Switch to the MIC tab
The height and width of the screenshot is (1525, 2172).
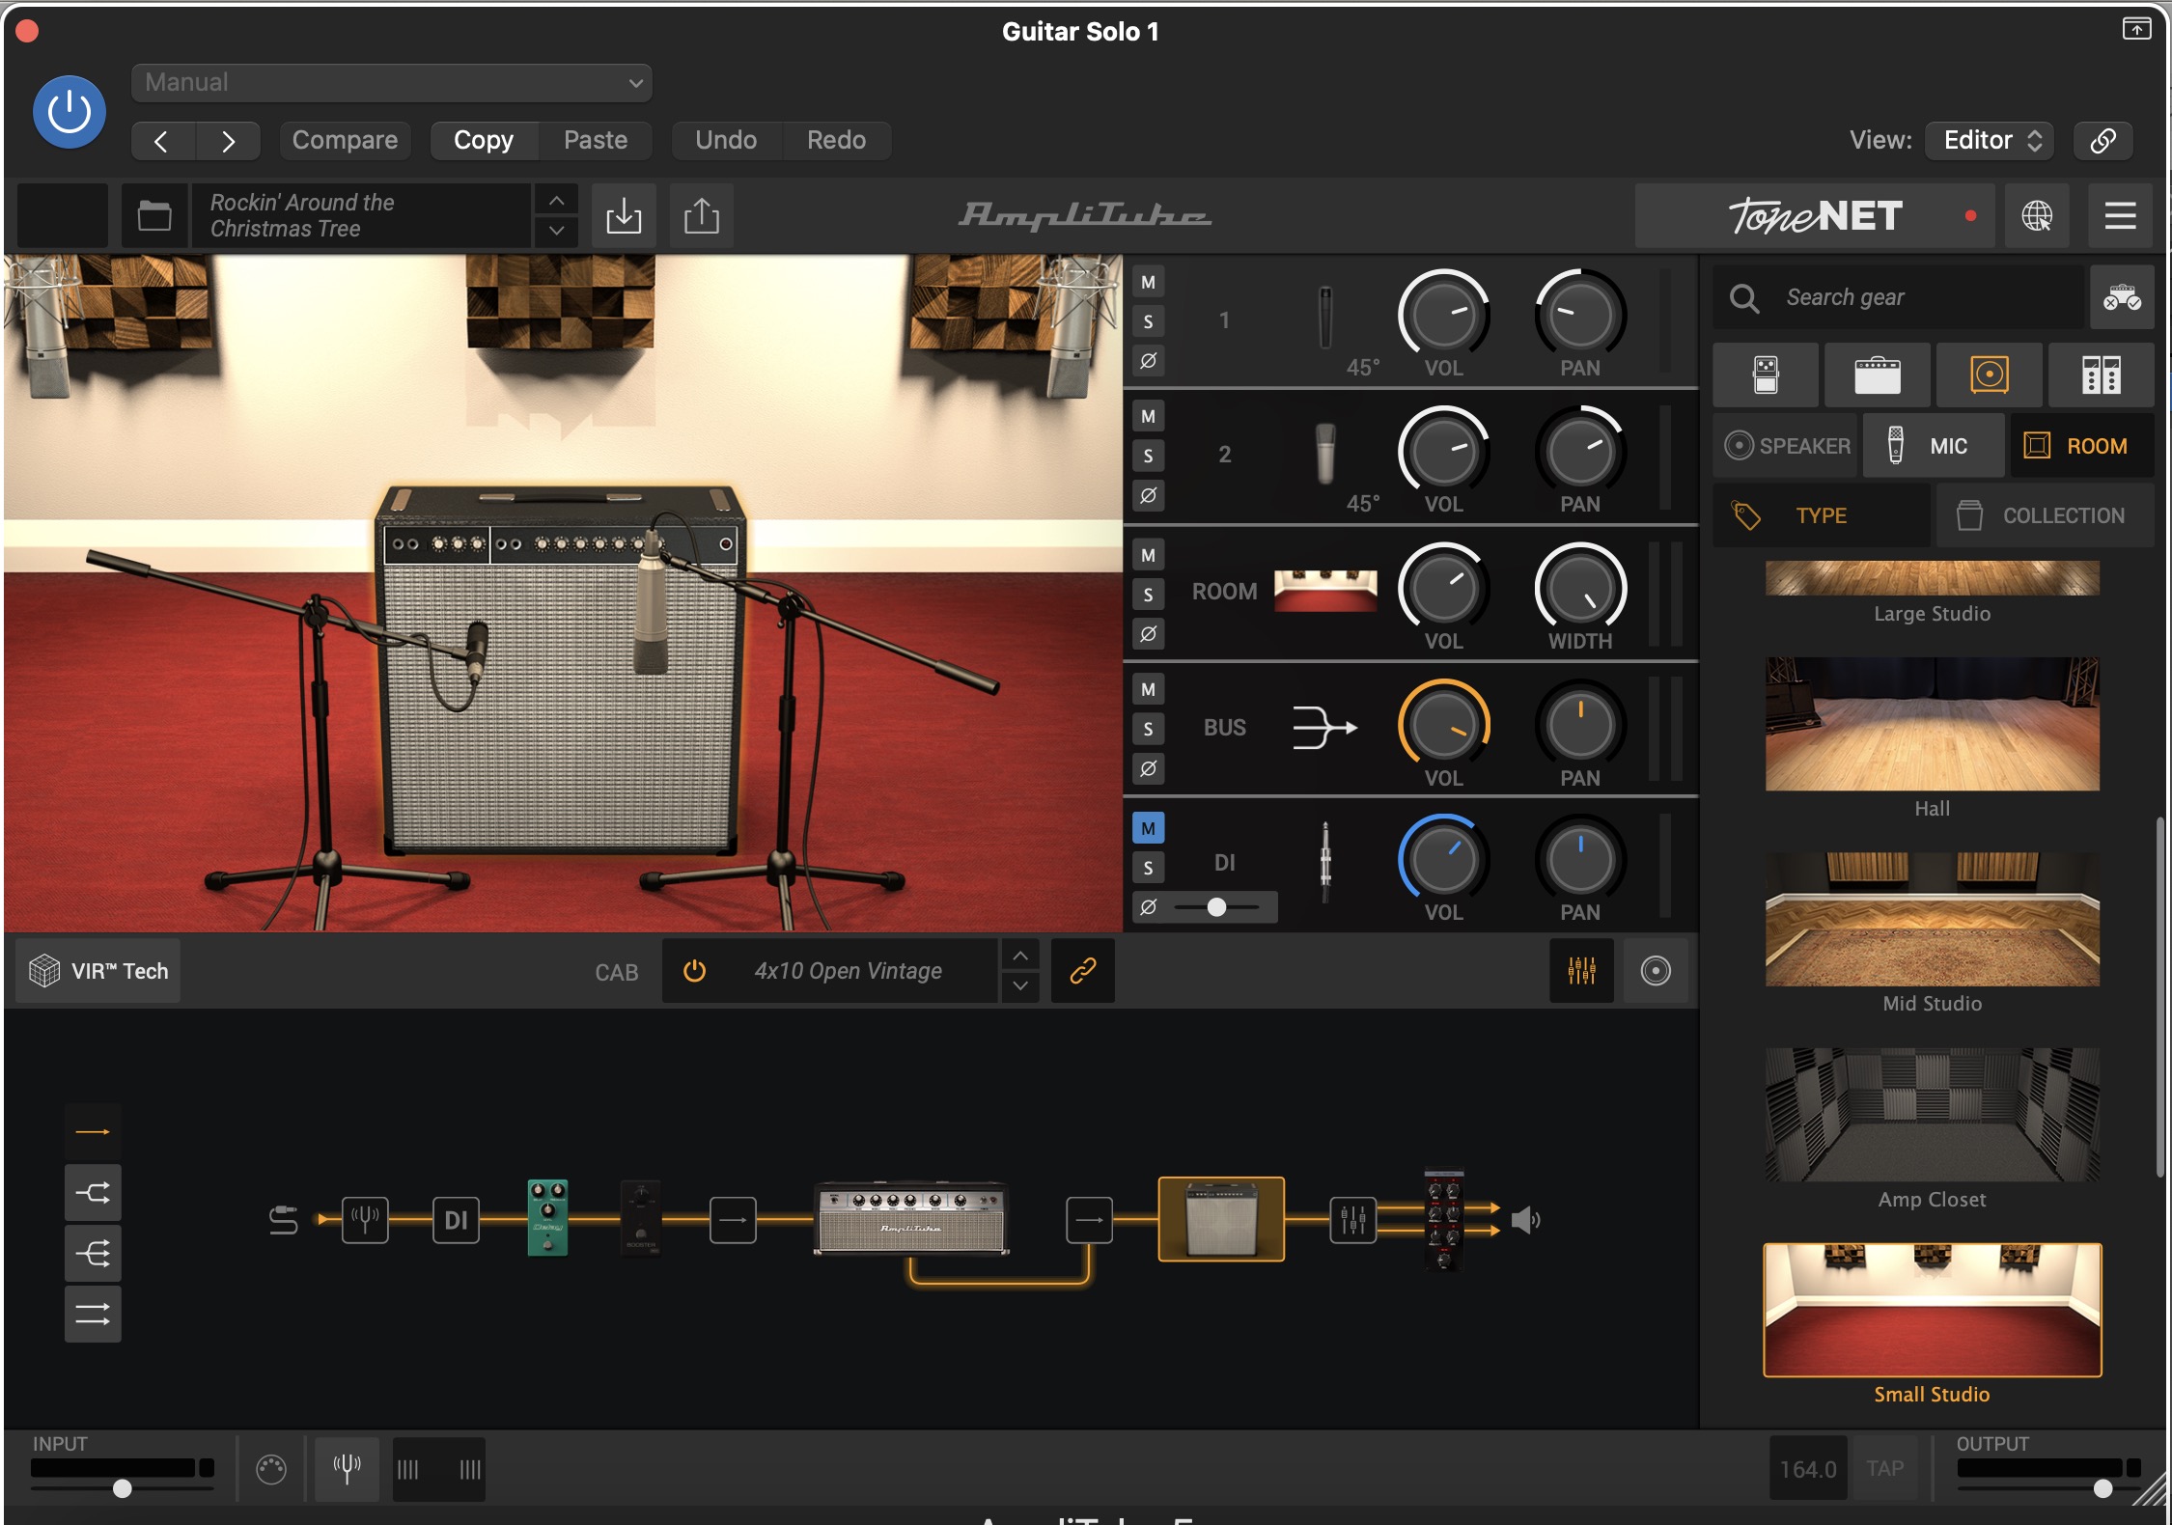tap(1934, 446)
